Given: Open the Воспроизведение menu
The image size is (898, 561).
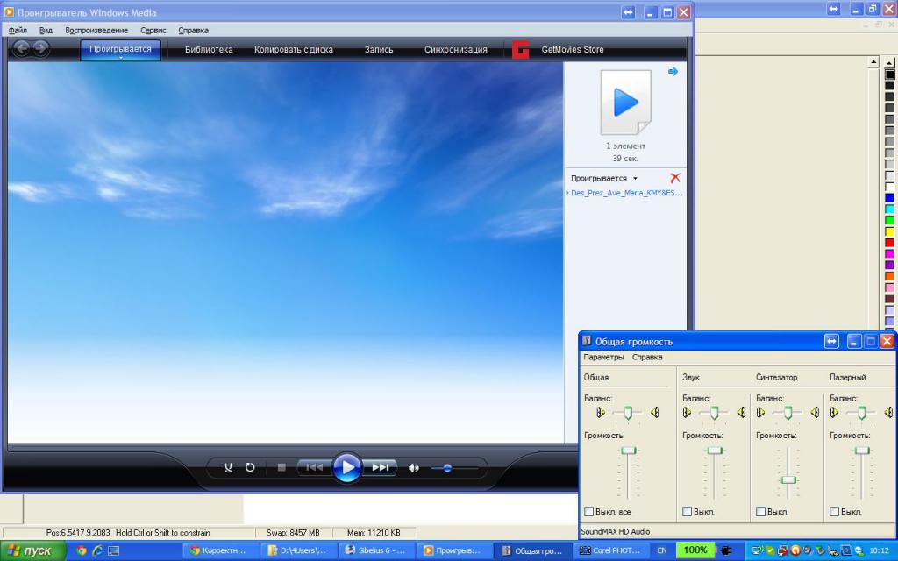Looking at the screenshot, I should click(96, 30).
